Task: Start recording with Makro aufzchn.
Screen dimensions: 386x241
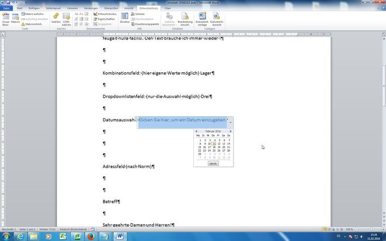Action: click(x=32, y=14)
